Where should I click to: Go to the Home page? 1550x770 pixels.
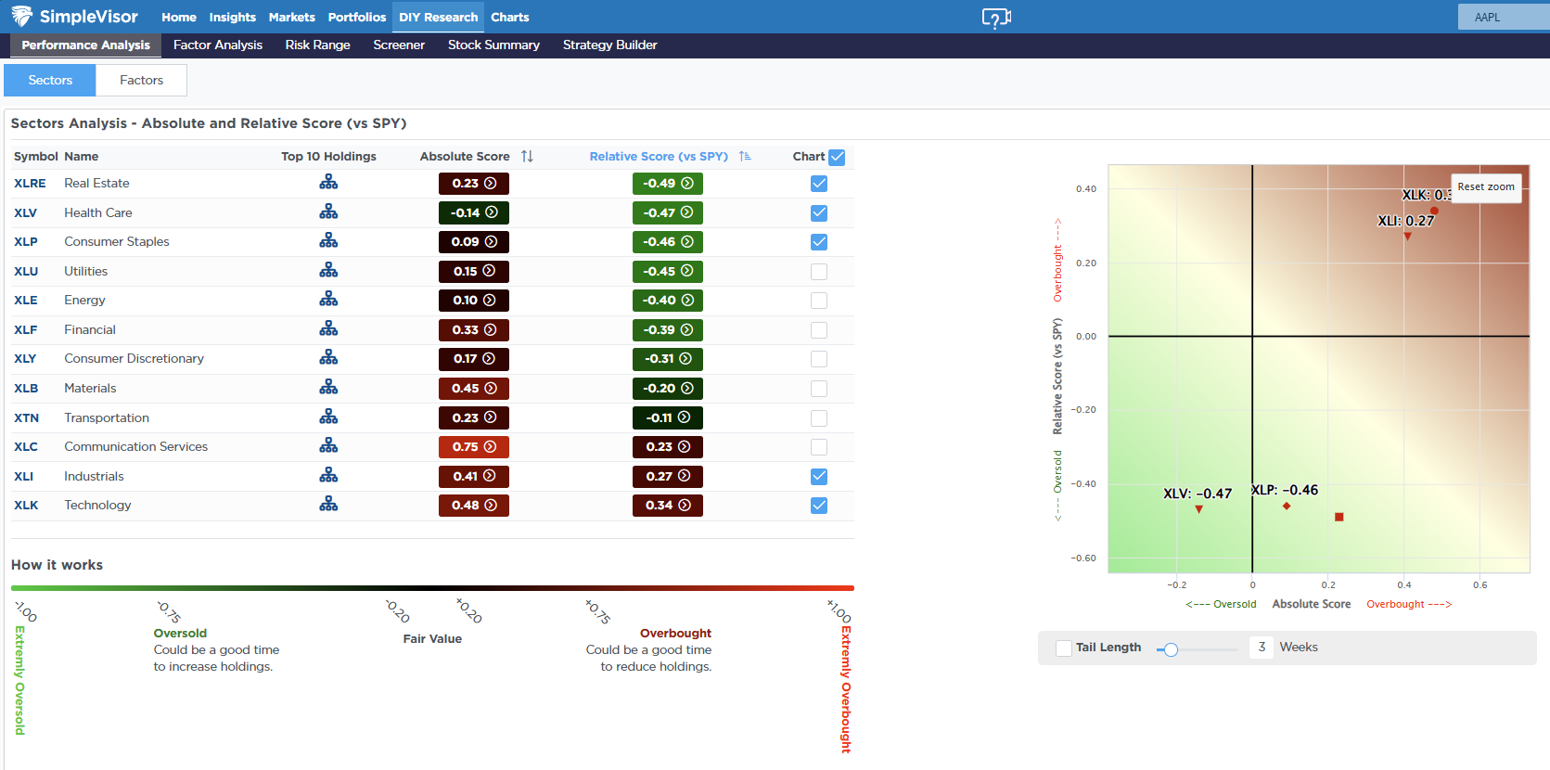[x=179, y=17]
